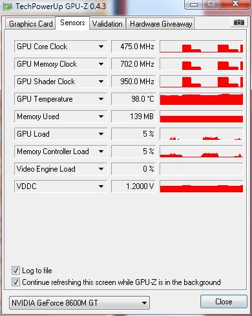
Task: Open the Memory Used dropdown arrow
Action: [101, 117]
